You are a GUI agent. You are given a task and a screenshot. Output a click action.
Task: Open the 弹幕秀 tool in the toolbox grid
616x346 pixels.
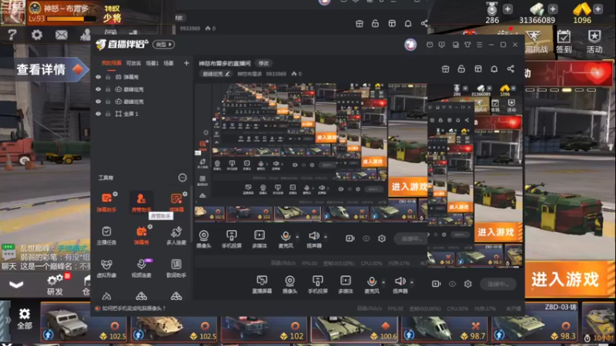coord(141,235)
